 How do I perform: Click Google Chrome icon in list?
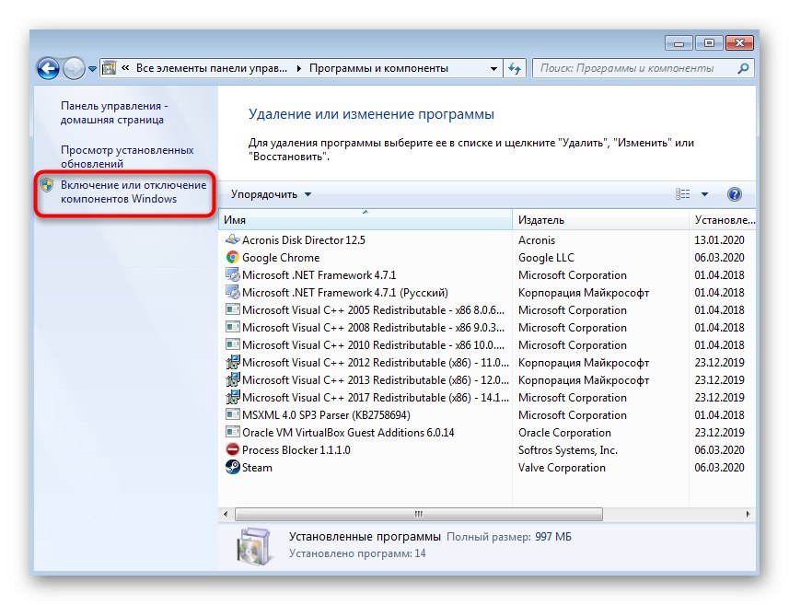point(233,257)
